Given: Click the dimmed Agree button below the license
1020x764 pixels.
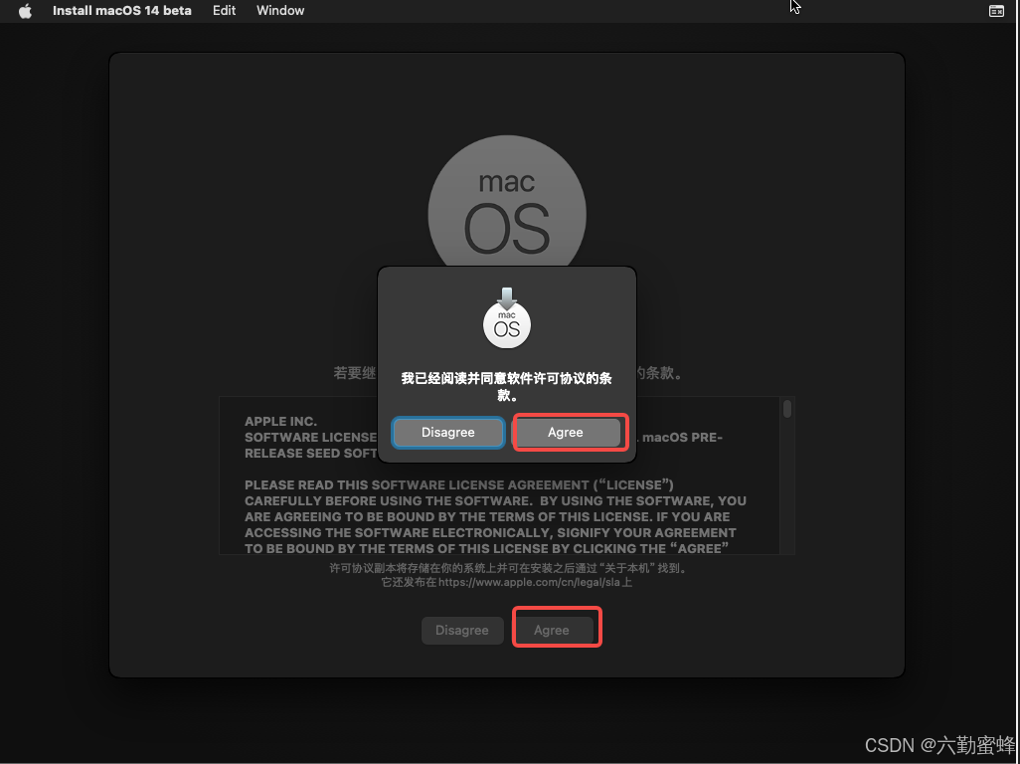Looking at the screenshot, I should click(552, 630).
